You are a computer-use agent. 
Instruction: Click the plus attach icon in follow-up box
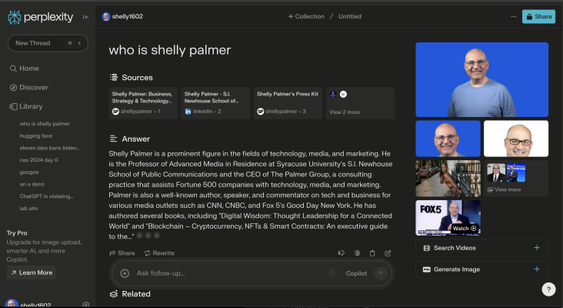pos(125,273)
